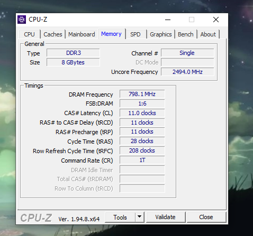Minimize the CPU-Z window
Screen dimensions: 253x236
click(168, 20)
